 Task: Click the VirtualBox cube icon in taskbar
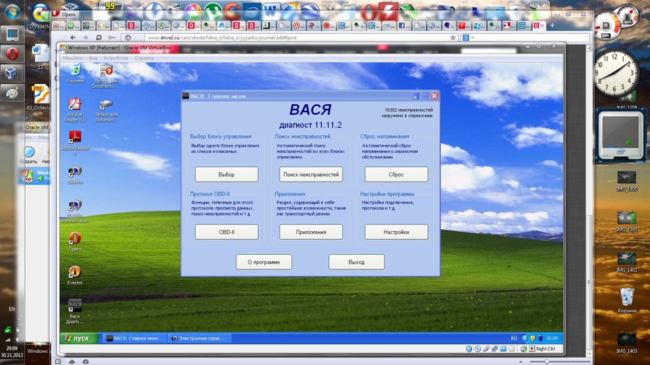click(x=12, y=73)
